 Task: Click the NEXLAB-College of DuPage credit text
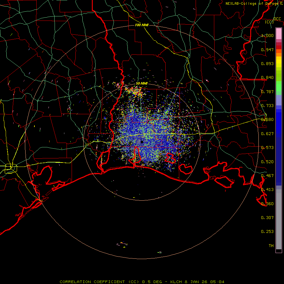click(x=254, y=3)
